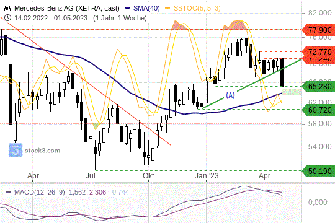This screenshot has width=335, height=223.
Task: Click the SSTOC legend orange marker
Action: pos(167,9)
